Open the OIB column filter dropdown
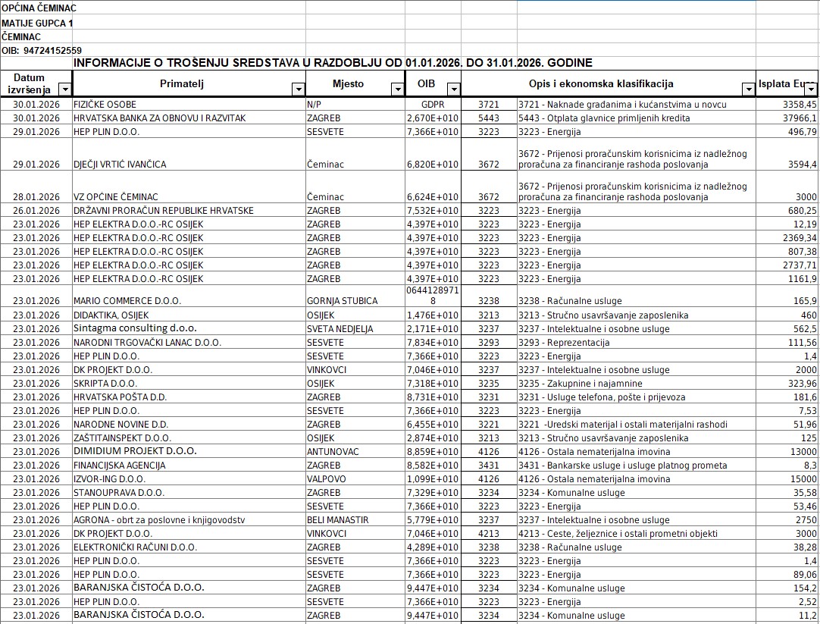Viewport: 820px width, 624px height. point(452,89)
